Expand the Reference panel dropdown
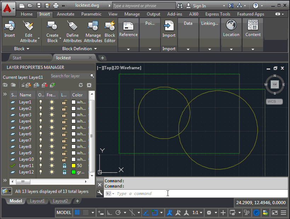This screenshot has width=290, height=219. tap(128, 49)
